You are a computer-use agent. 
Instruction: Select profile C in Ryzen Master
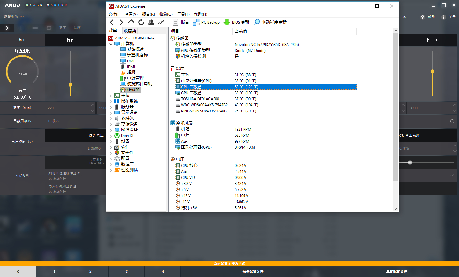tap(18, 272)
